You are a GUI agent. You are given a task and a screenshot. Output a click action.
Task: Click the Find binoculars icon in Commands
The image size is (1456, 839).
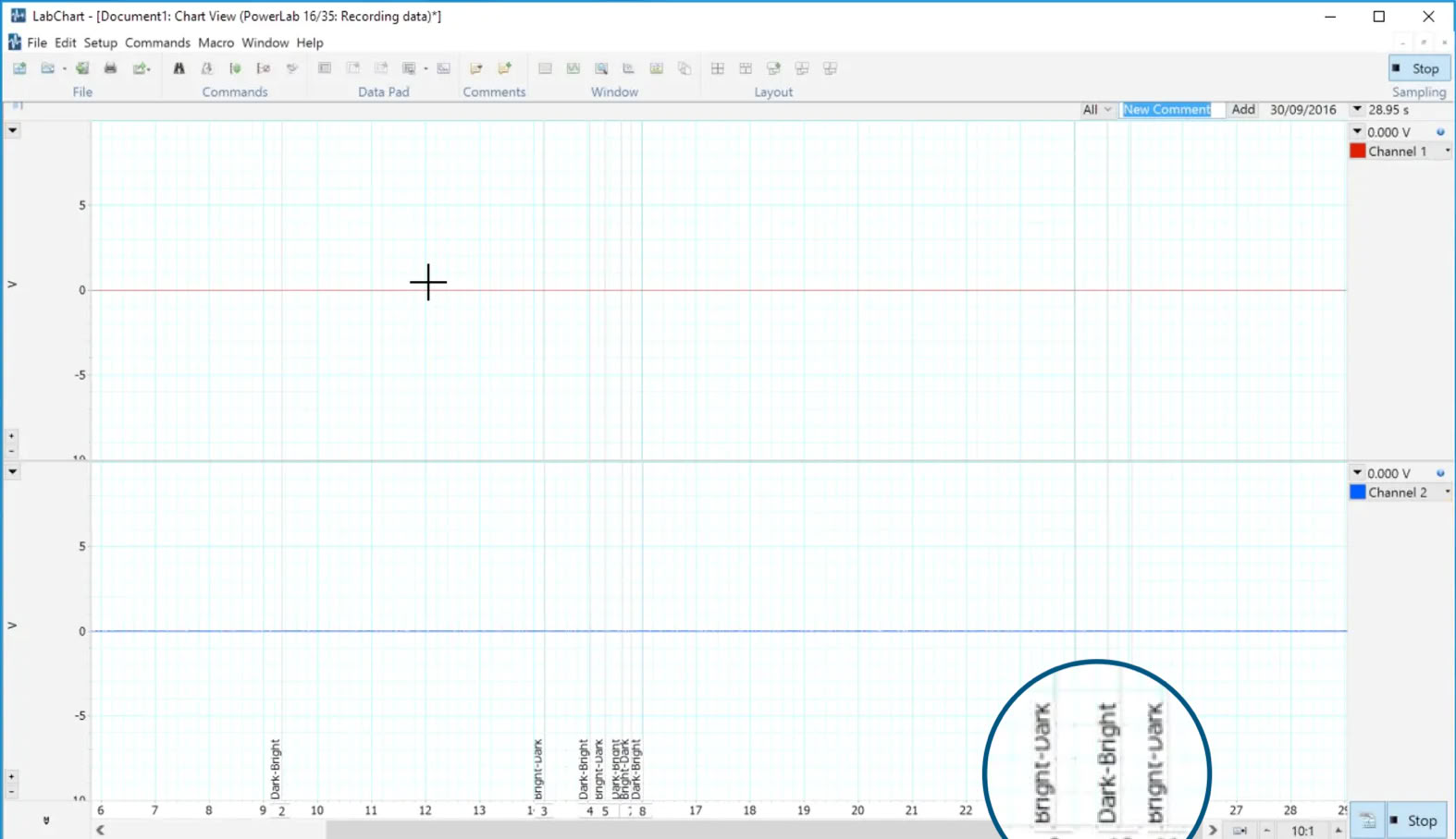click(179, 68)
